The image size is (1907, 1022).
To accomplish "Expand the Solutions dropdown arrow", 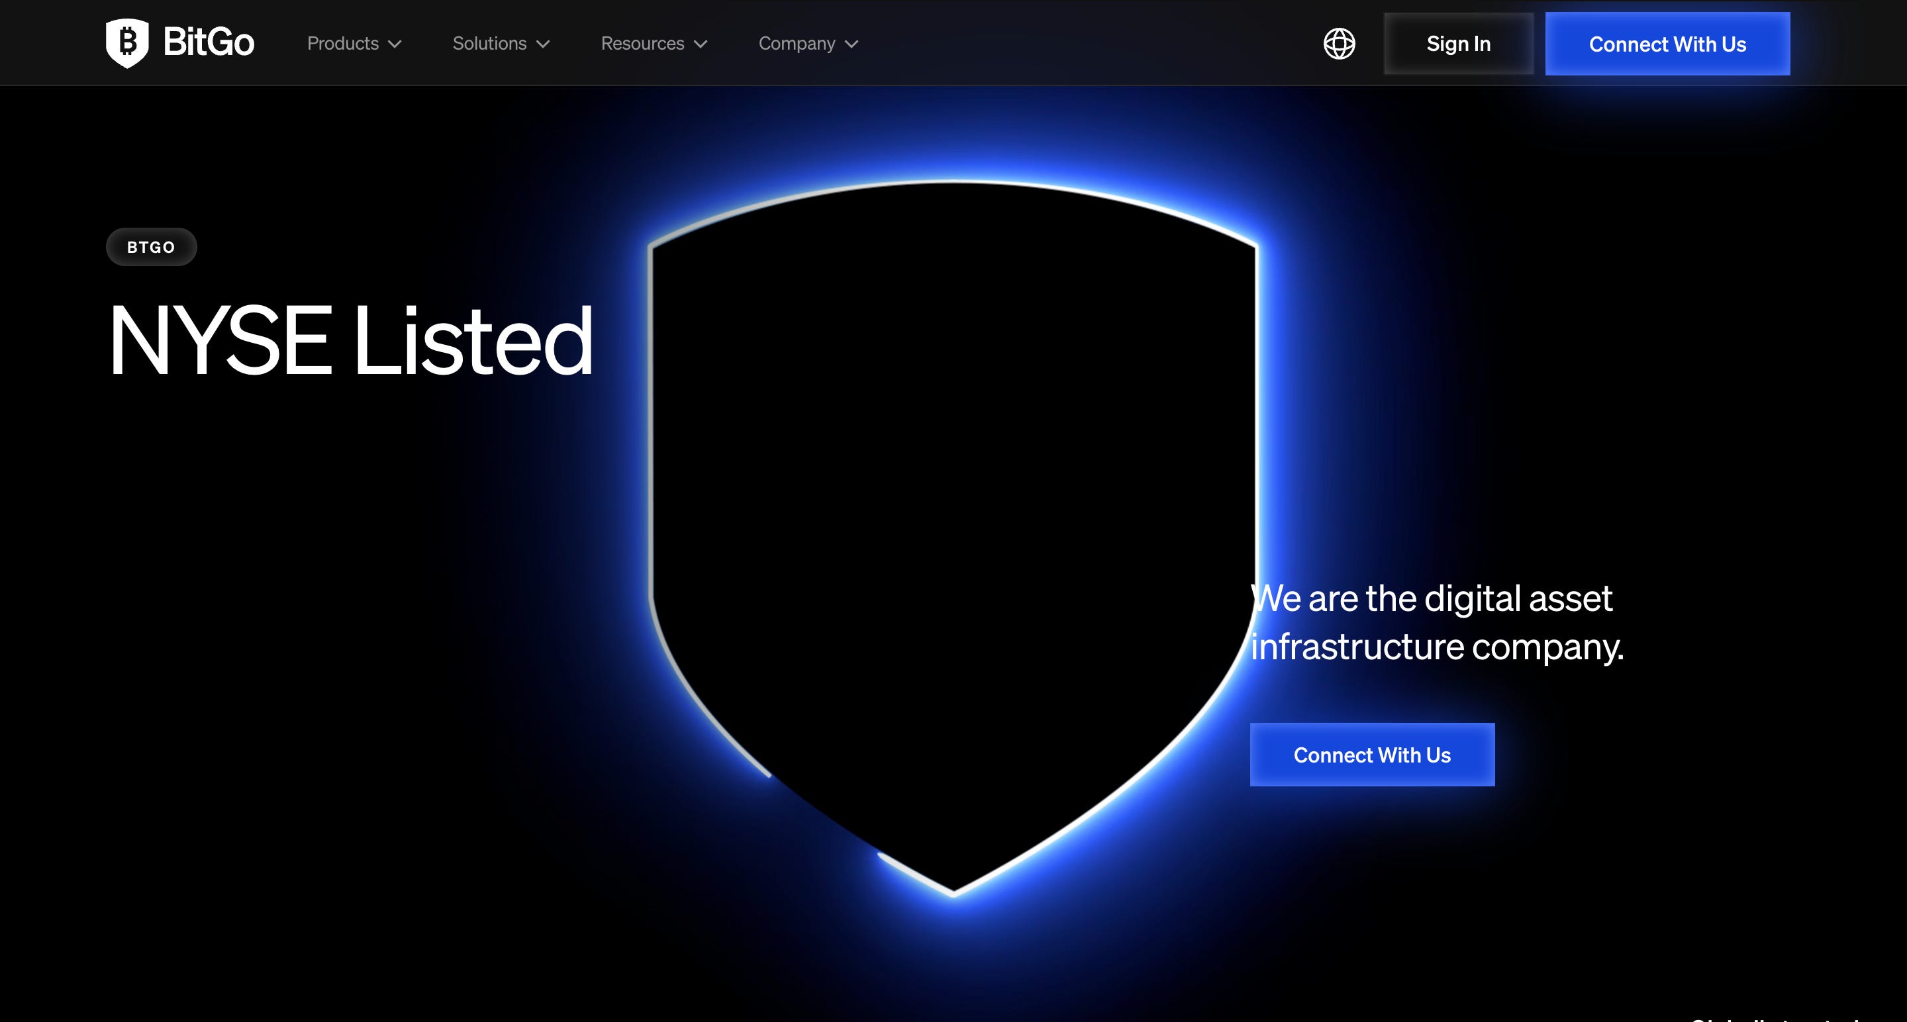I will [x=544, y=44].
